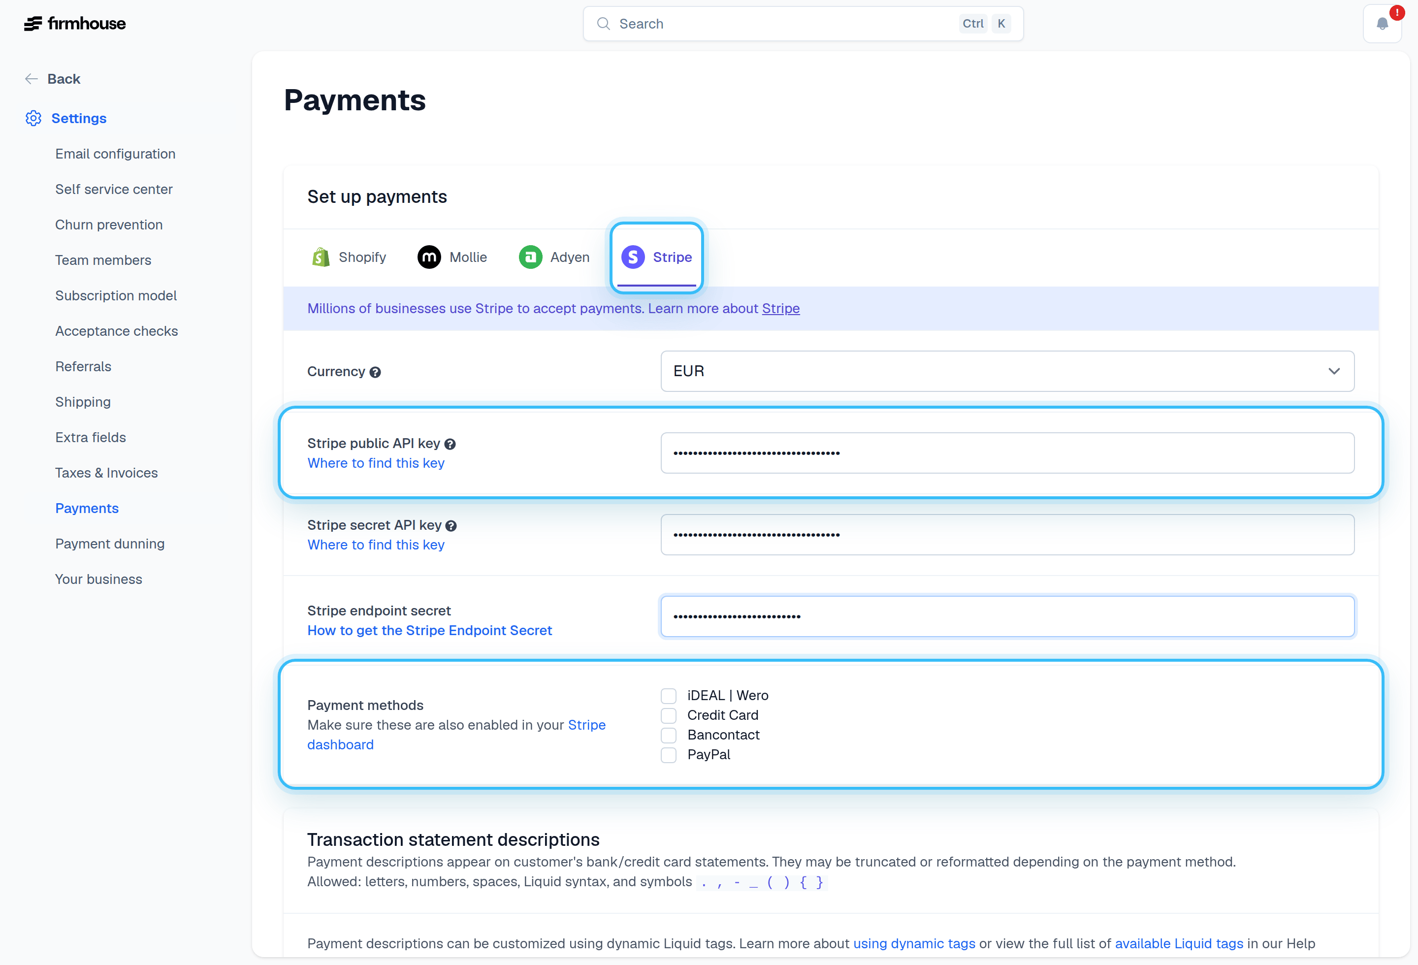Select the Stripe tab
The image size is (1418, 965).
[656, 257]
